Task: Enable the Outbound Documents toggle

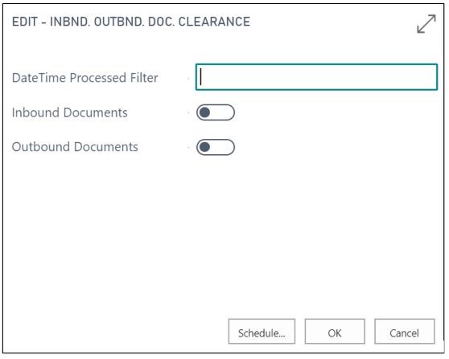Action: 216,147
